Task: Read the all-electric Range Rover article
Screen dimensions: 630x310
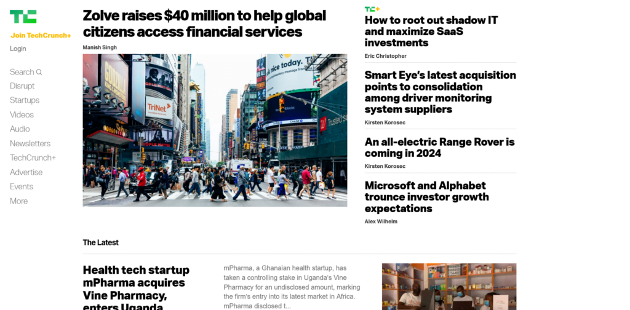Action: [439, 148]
